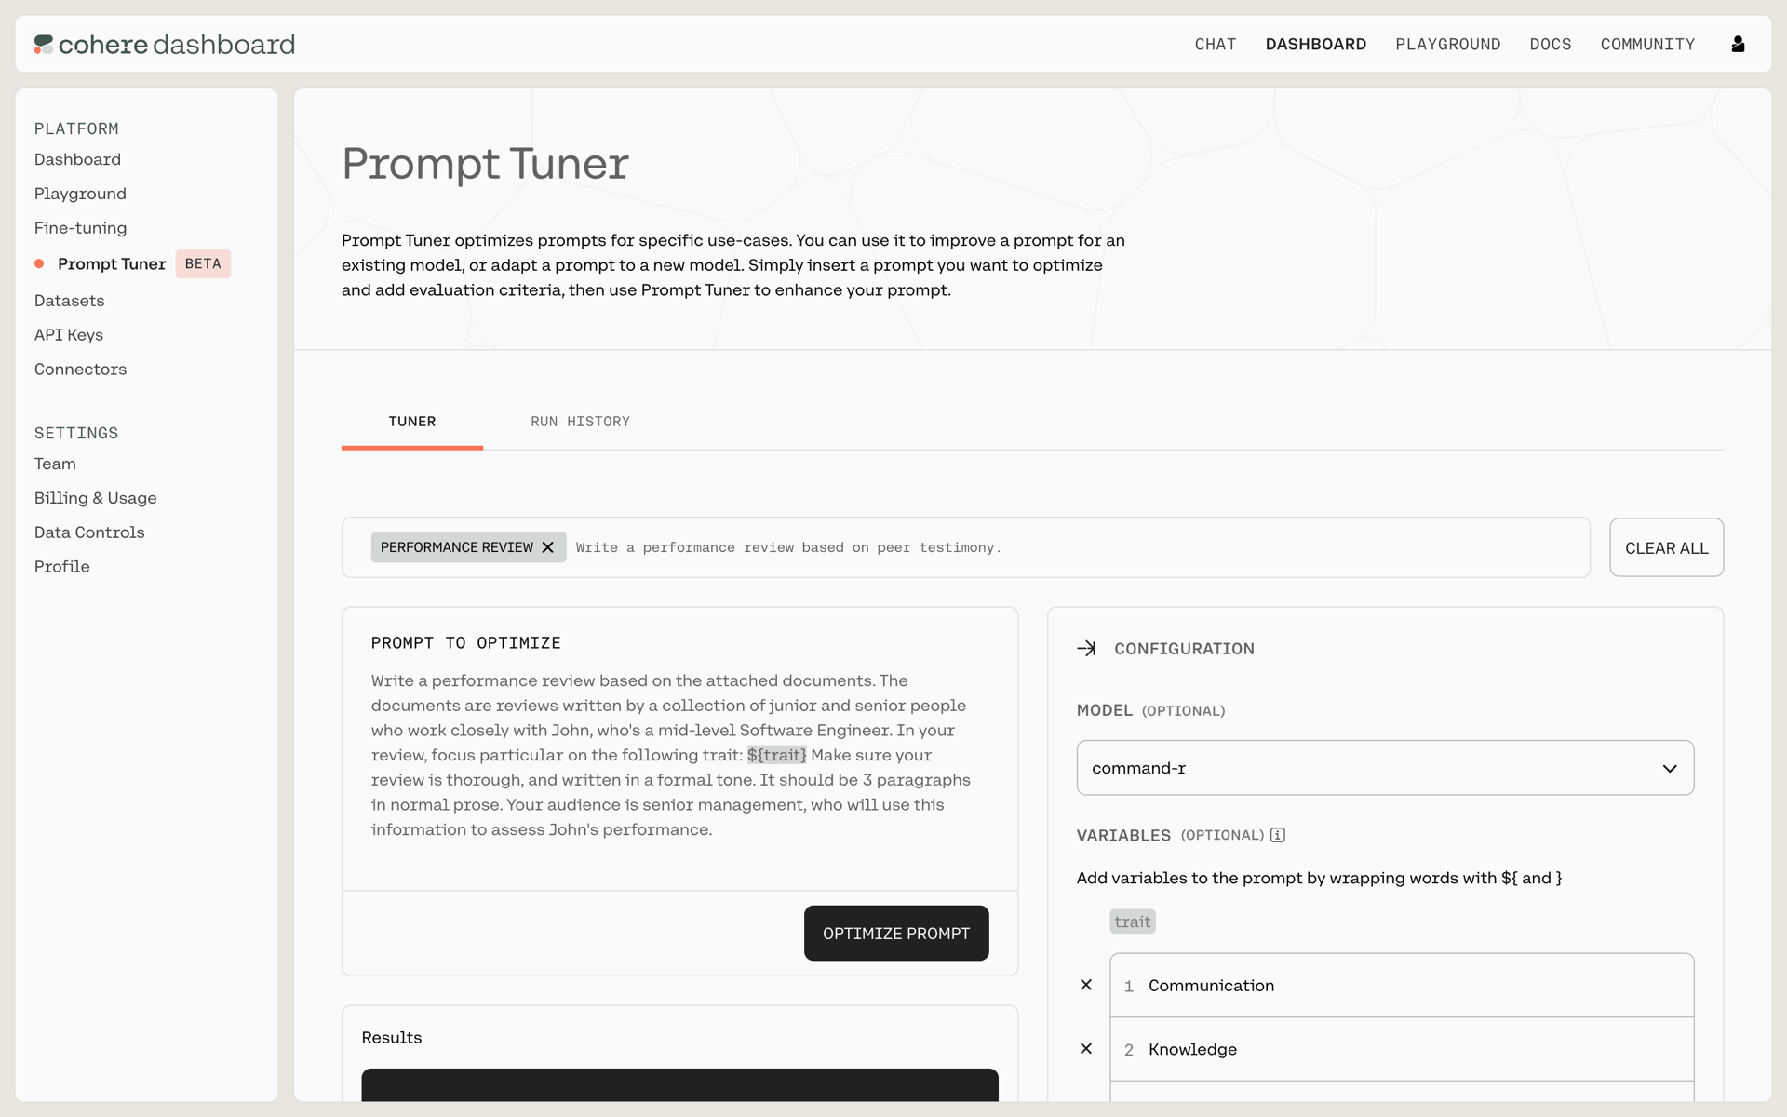Open Playground in the sidebar
The image size is (1787, 1117).
tap(80, 194)
